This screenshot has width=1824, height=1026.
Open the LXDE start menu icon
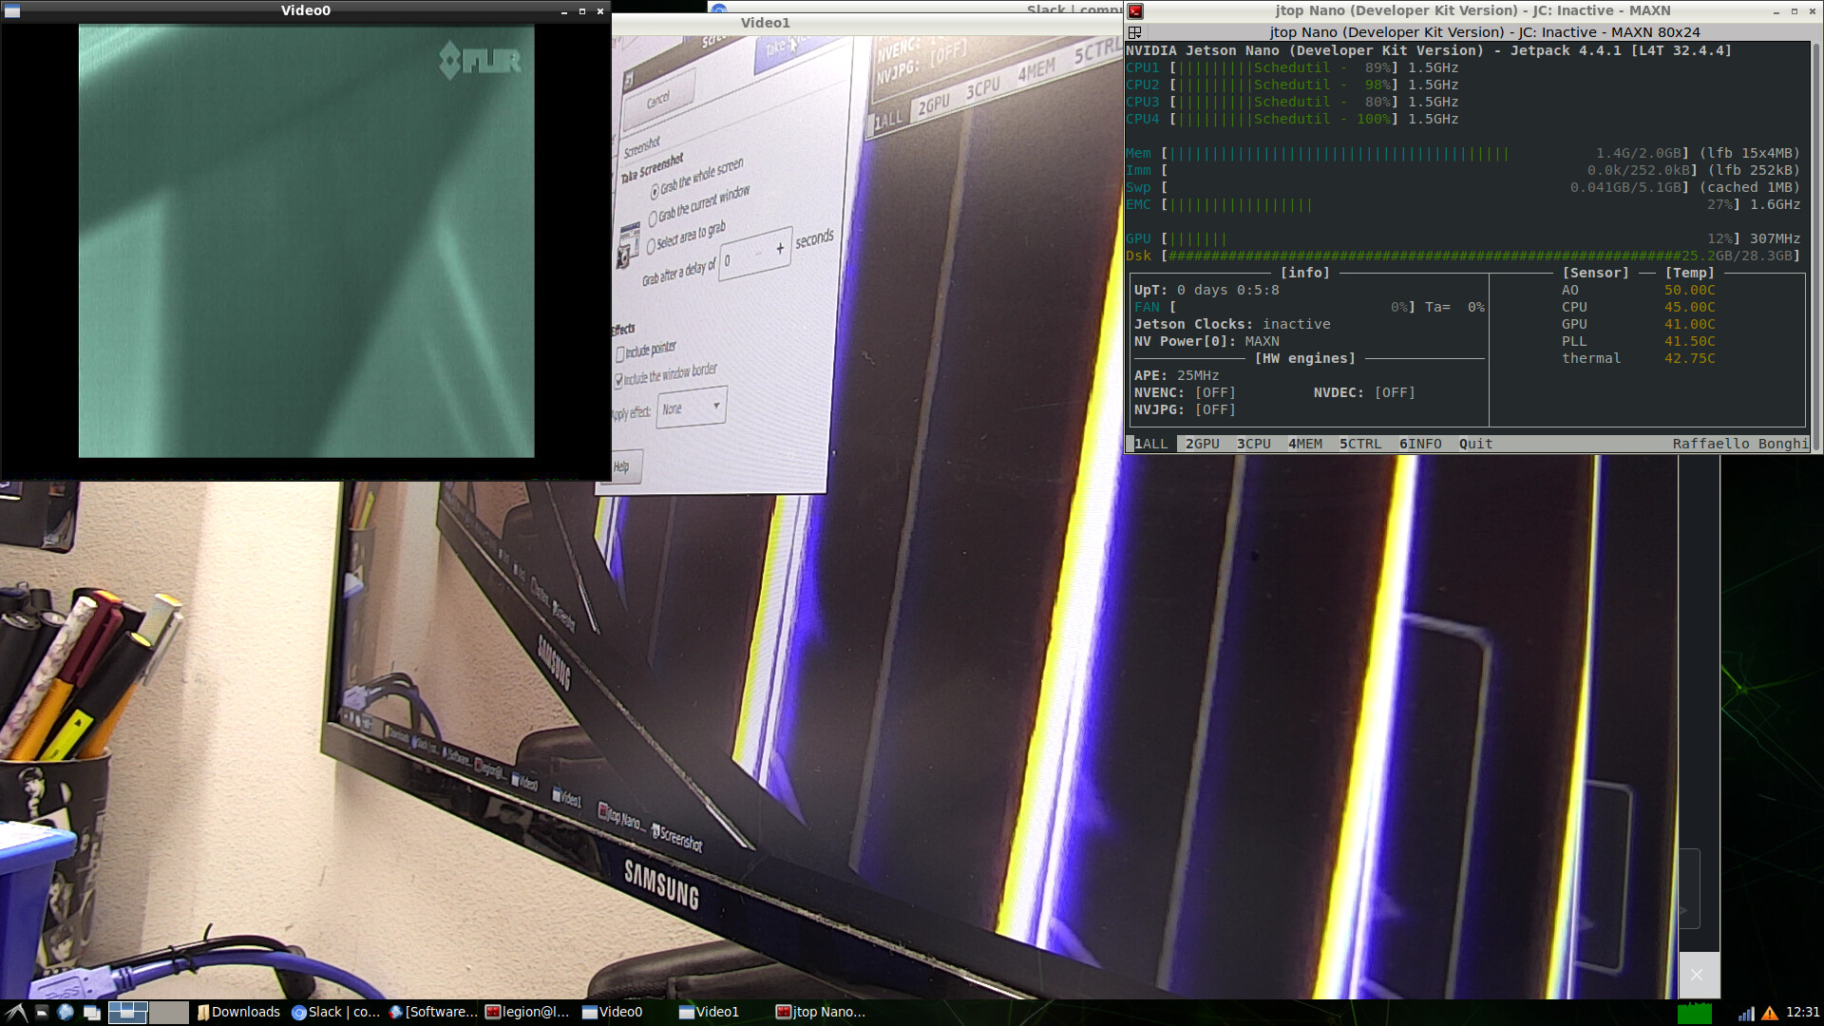coord(15,1012)
